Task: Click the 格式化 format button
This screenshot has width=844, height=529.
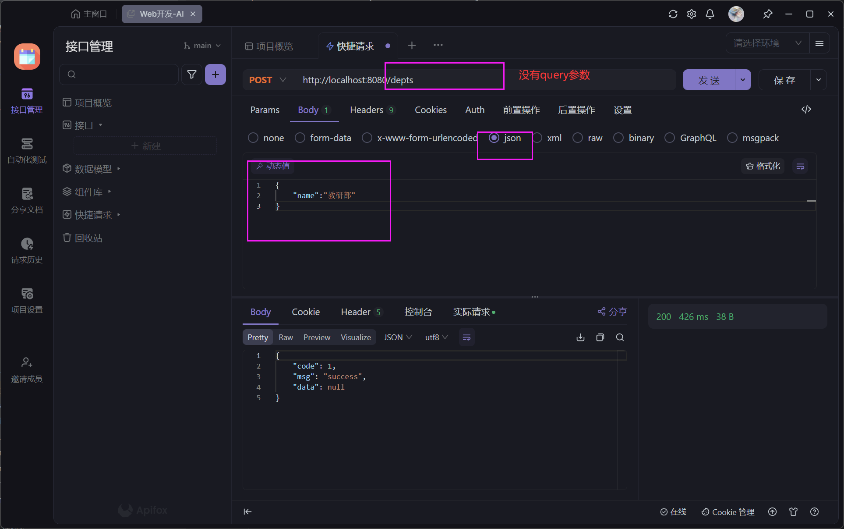Action: [x=763, y=166]
